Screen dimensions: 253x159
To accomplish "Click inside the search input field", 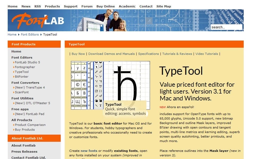I will [227, 27].
